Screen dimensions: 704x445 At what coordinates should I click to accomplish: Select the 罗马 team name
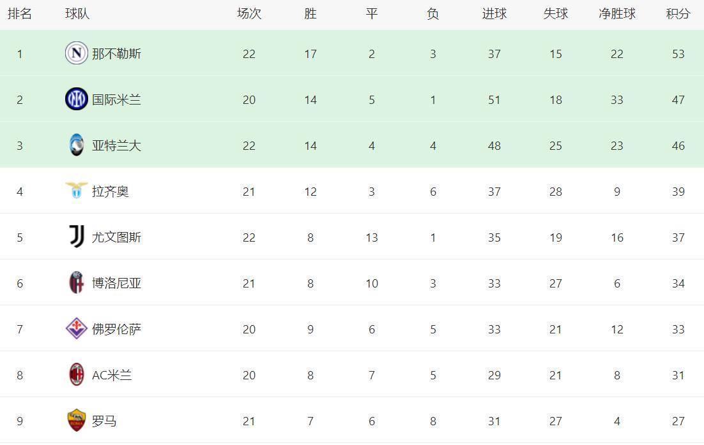pos(104,421)
